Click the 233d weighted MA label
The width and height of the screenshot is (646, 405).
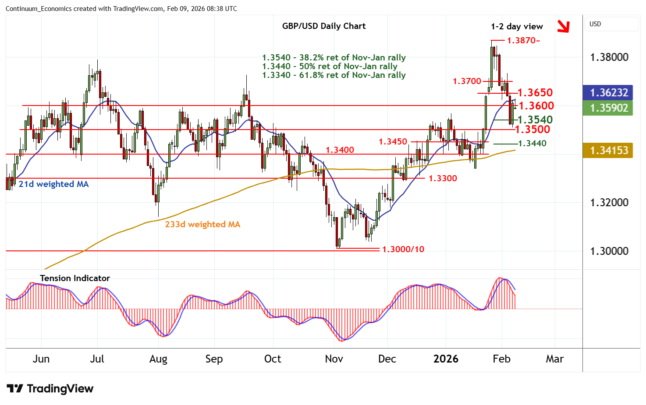tap(202, 225)
